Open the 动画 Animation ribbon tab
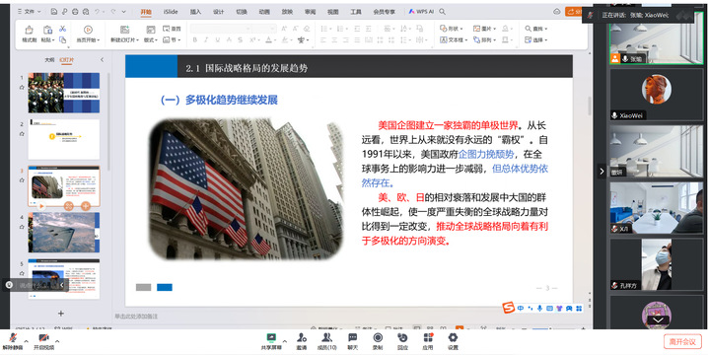 [x=264, y=12]
